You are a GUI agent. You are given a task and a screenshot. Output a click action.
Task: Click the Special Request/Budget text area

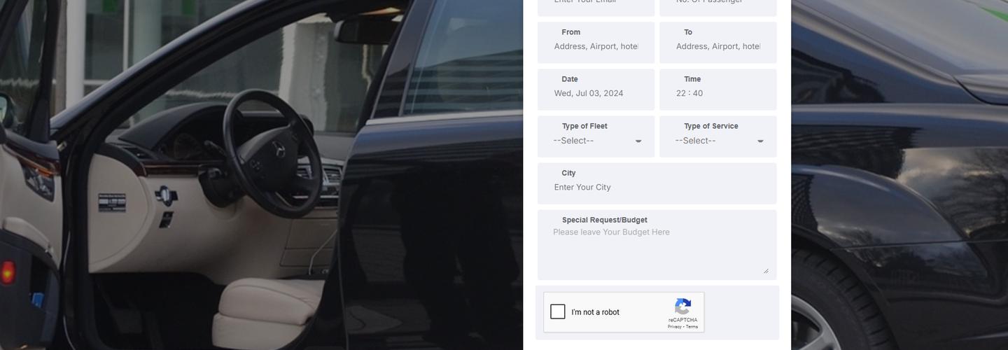(x=657, y=248)
